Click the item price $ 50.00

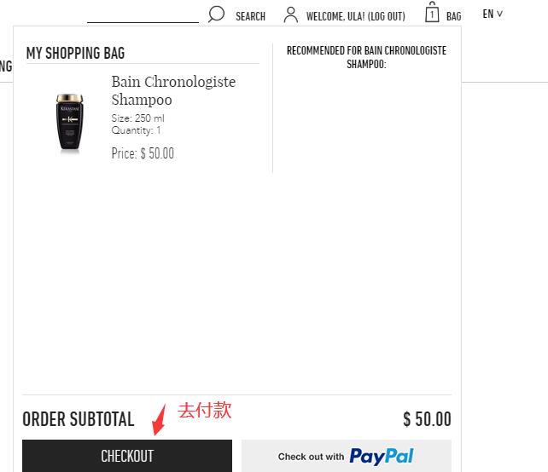[x=143, y=153]
